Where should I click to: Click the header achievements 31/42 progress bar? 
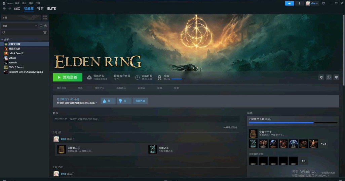pyautogui.click(x=178, y=79)
